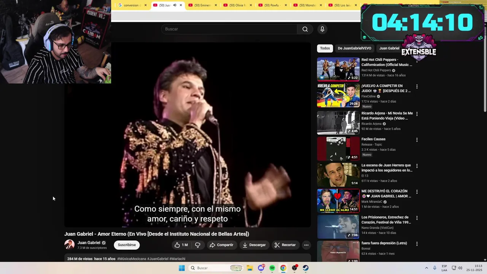Expand hidden system tray icons chevron
The width and height of the screenshot is (487, 274).
coord(426,268)
